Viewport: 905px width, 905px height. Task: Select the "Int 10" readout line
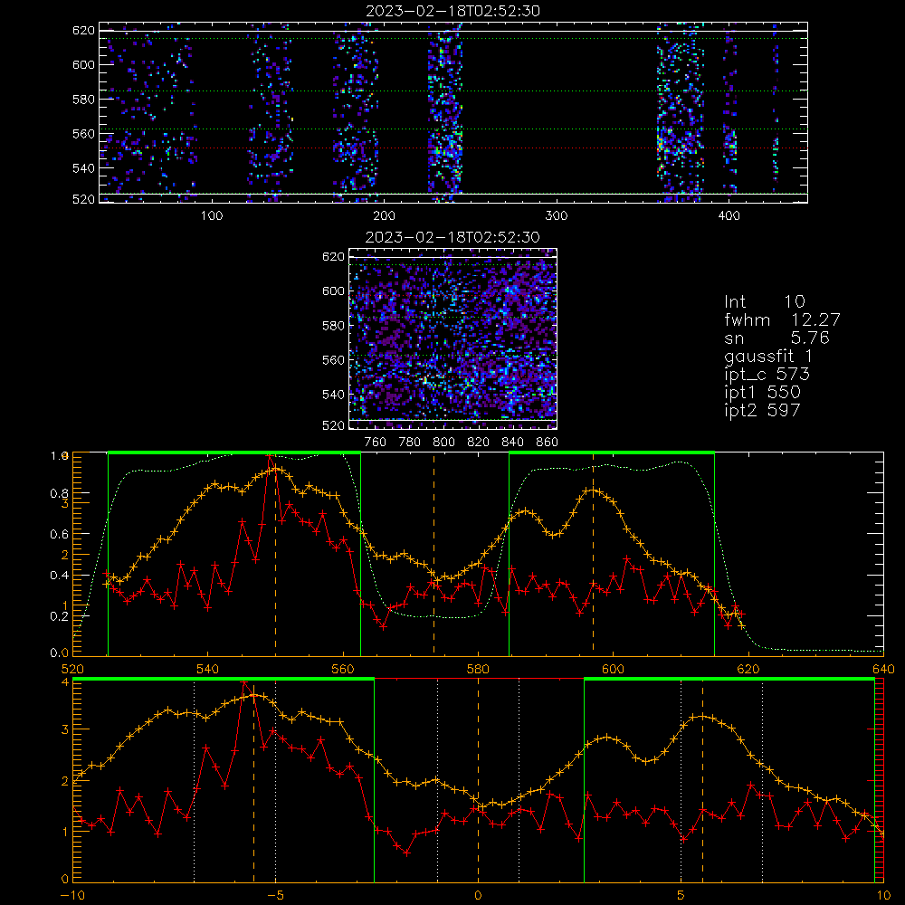[x=764, y=301]
